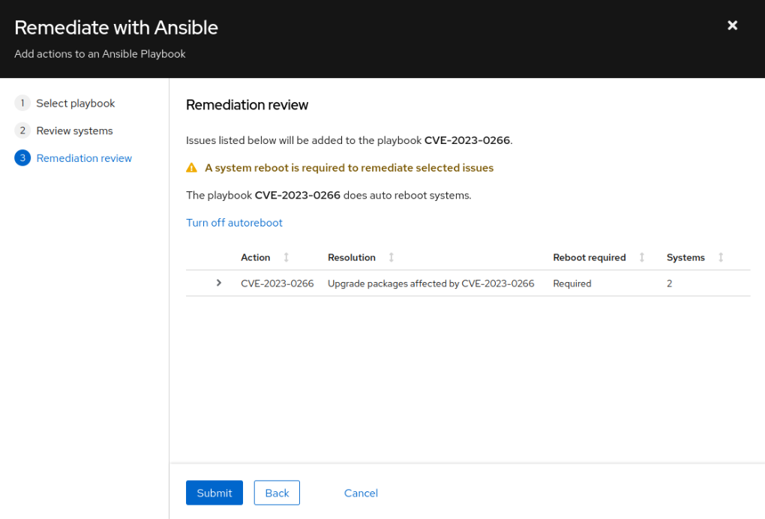The width and height of the screenshot is (765, 519).
Task: Click 'Add actions to an Ansible Playbook' subtitle
Action: tap(100, 54)
